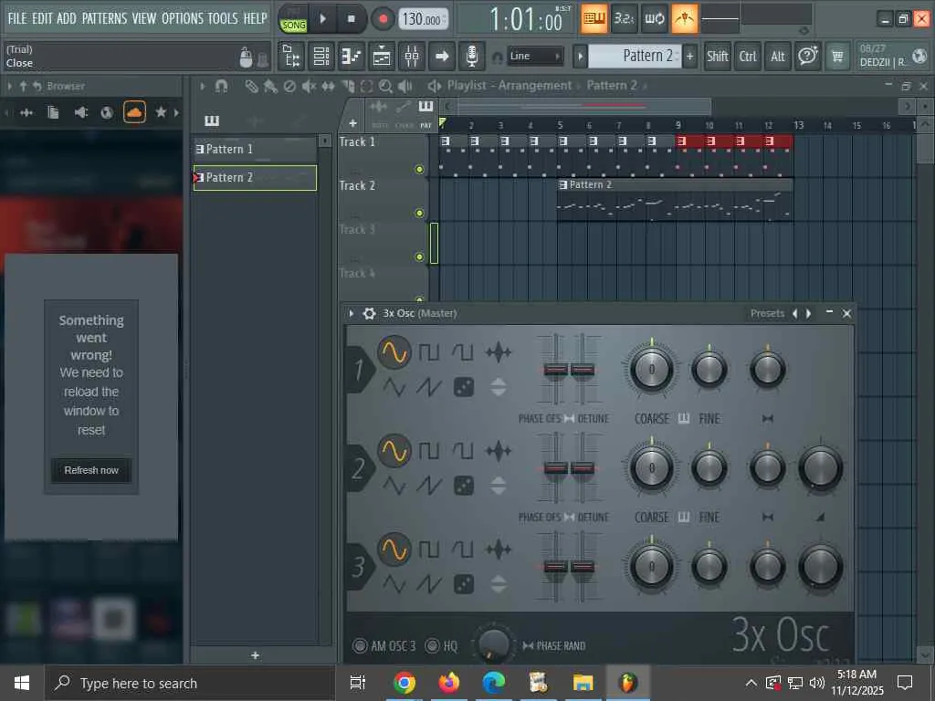Screen dimensions: 935x701
Task: Open the SoundCloud browser tab icon
Action: point(134,112)
